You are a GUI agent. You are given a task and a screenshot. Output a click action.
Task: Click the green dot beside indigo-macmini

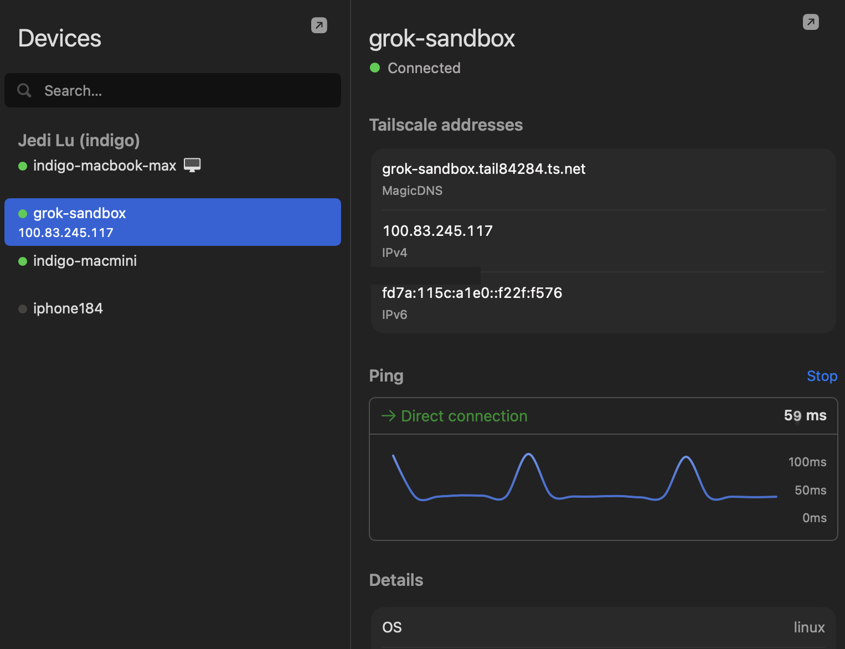tap(23, 261)
